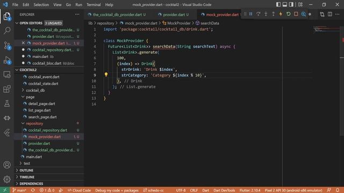Open the Cloud Code view icon

tap(7, 118)
